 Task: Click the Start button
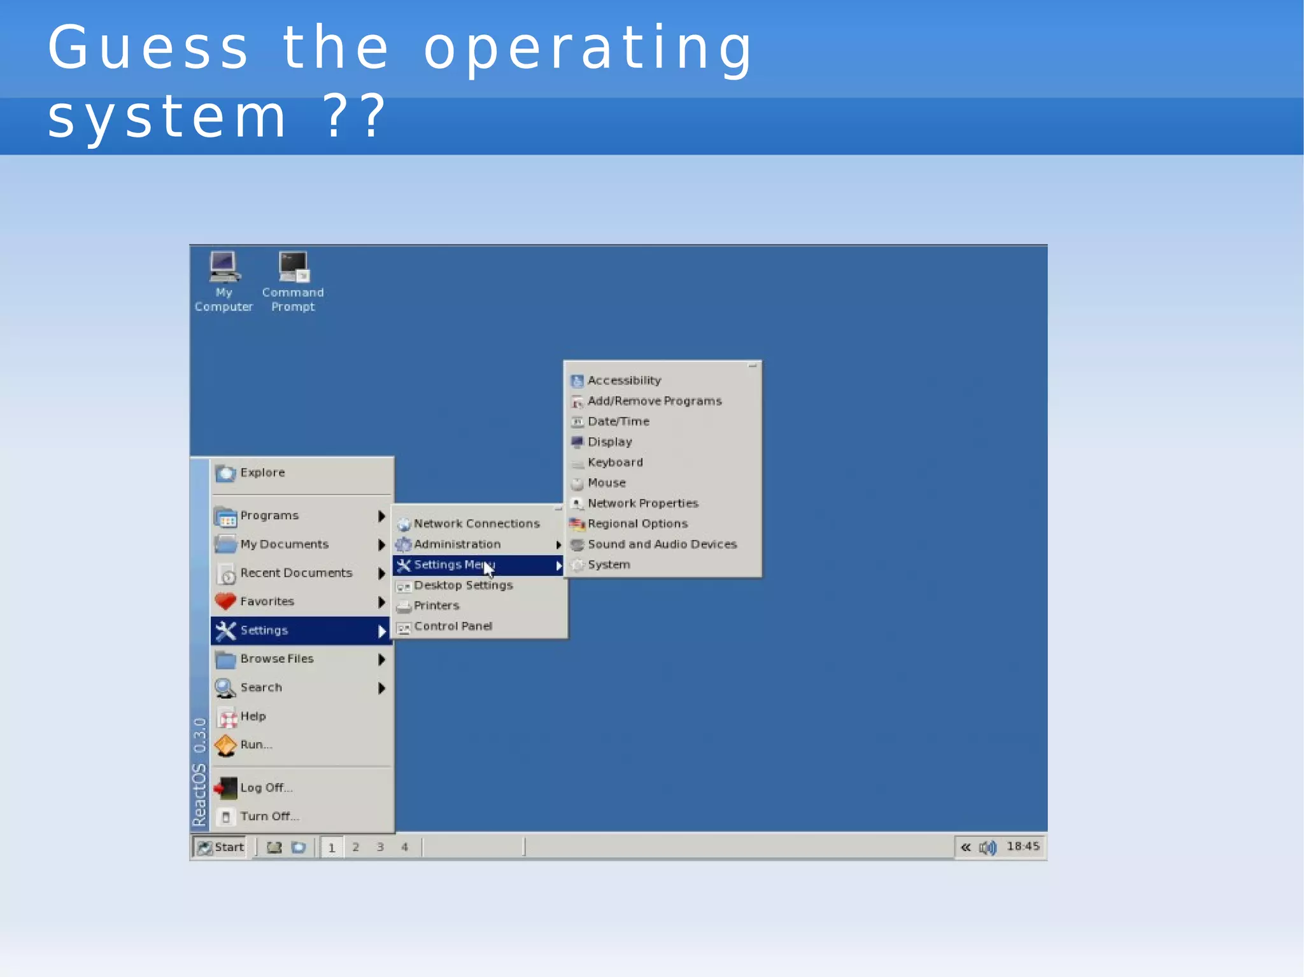coord(220,847)
